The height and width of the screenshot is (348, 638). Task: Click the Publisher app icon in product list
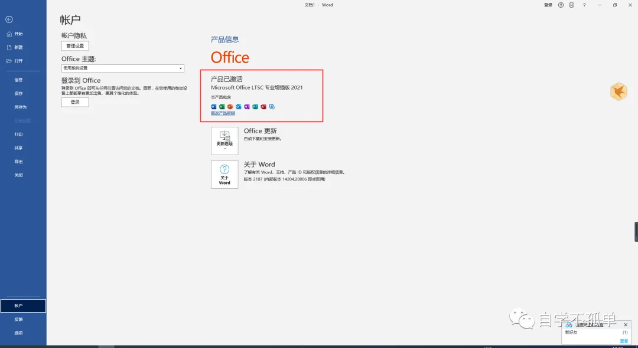coord(255,107)
